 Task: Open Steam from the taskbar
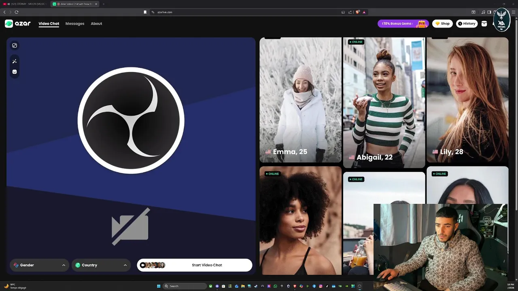pyautogui.click(x=256, y=286)
